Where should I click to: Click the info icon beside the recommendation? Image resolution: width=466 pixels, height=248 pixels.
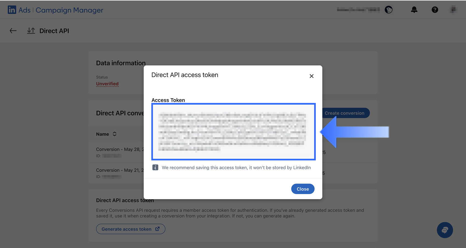[x=155, y=168]
